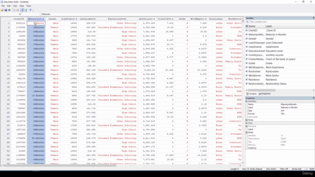Click the Filter variables here input field

[x=281, y=22]
